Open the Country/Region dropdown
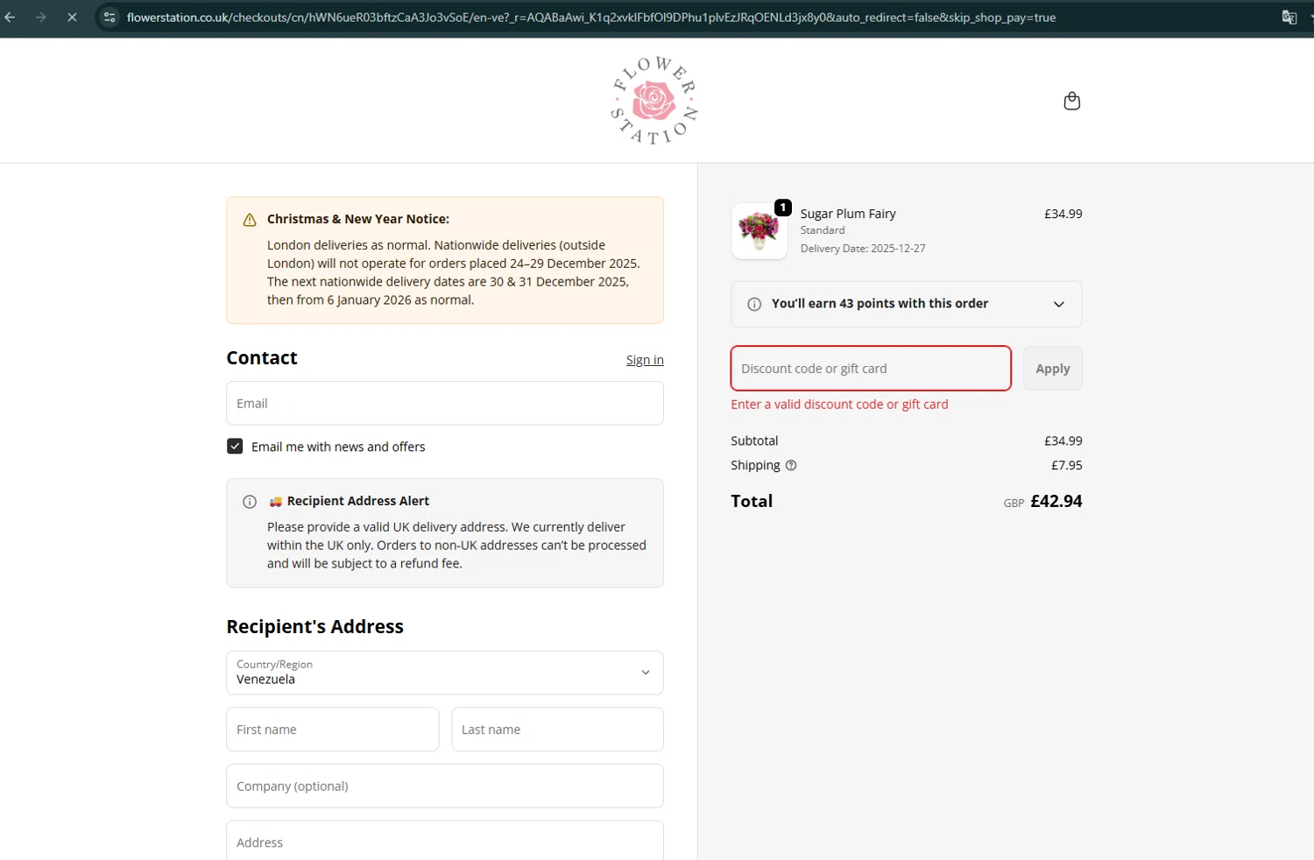Screen dimensions: 1314x860 pos(444,673)
